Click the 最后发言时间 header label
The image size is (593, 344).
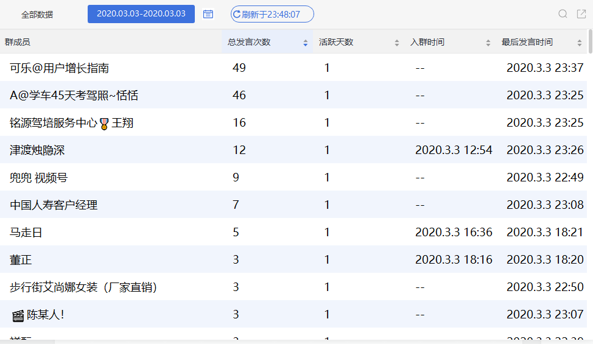pyautogui.click(x=527, y=42)
